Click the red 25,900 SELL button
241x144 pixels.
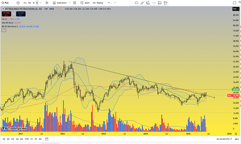pyautogui.click(x=6, y=14)
